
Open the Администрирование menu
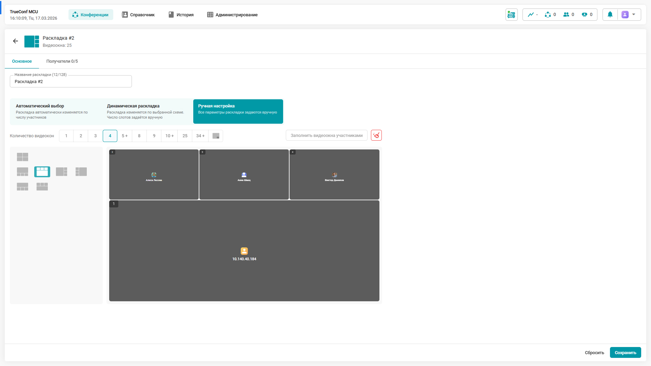[233, 15]
